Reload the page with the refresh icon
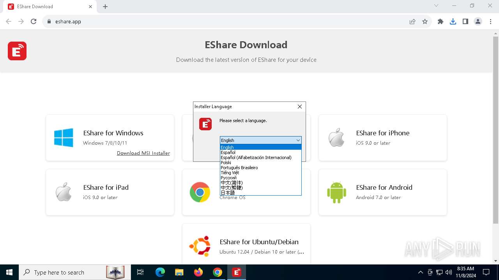The width and height of the screenshot is (499, 280). (x=34, y=21)
